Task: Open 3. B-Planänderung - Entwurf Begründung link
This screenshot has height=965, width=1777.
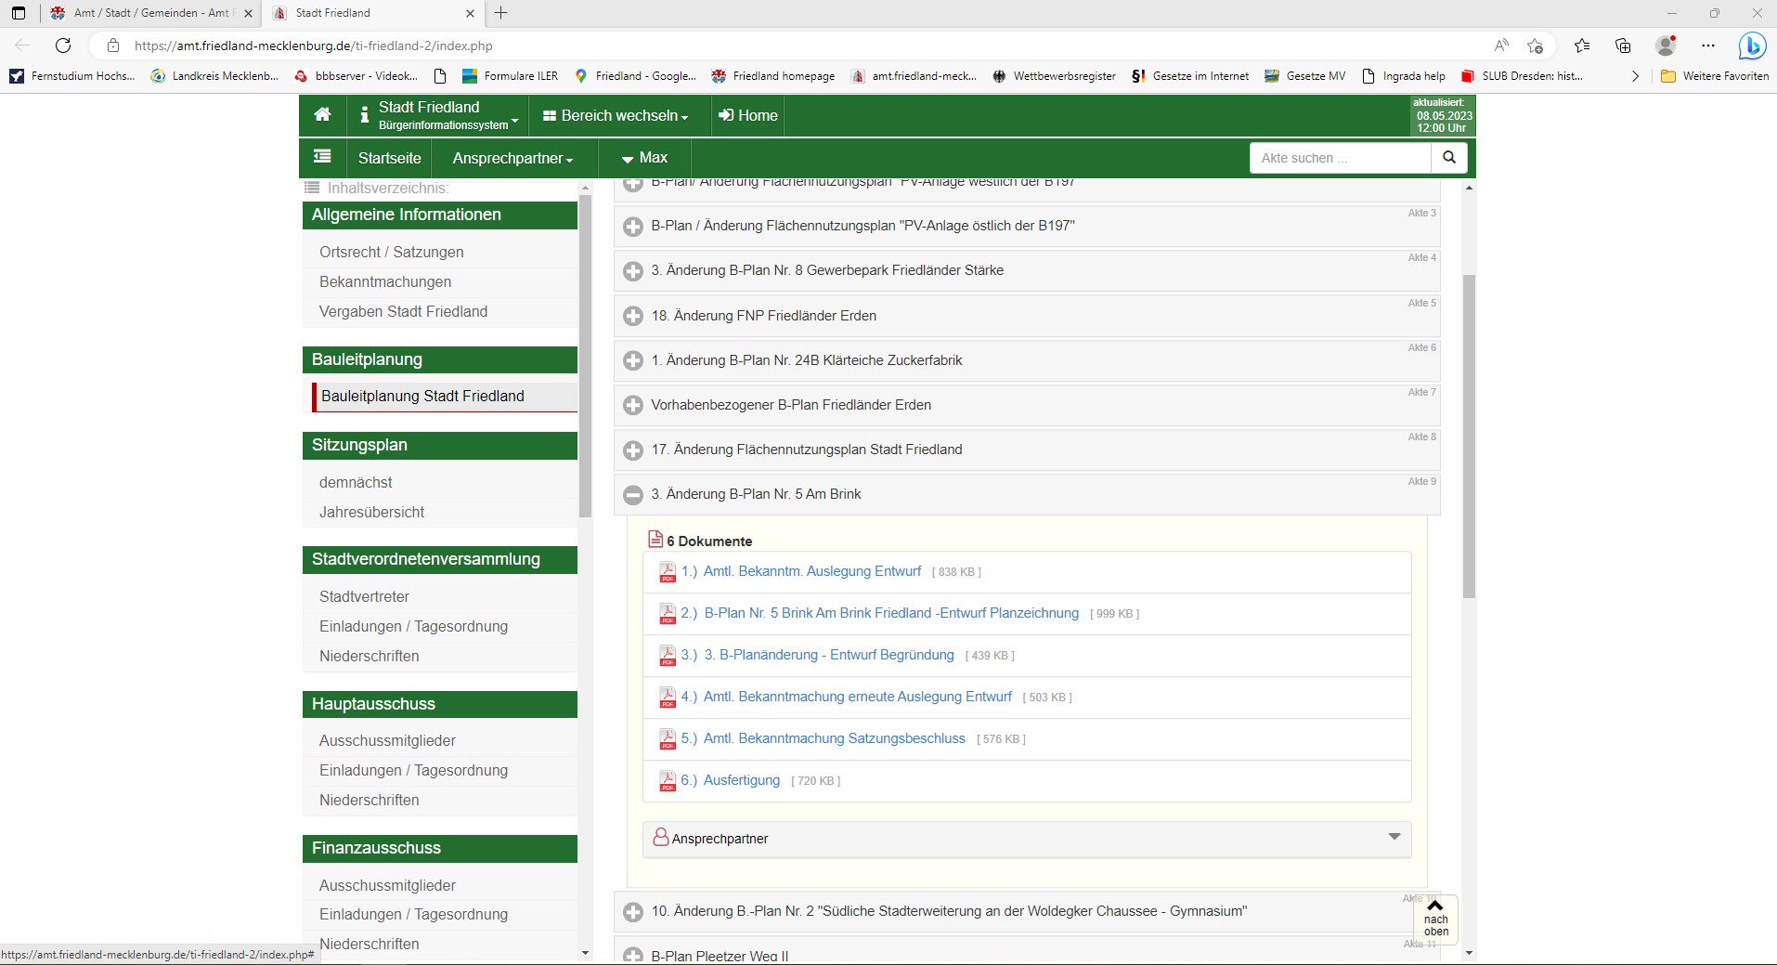Action: tap(829, 655)
